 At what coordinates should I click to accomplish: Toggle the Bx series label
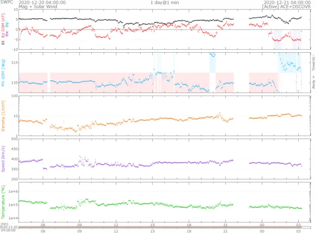7,34
